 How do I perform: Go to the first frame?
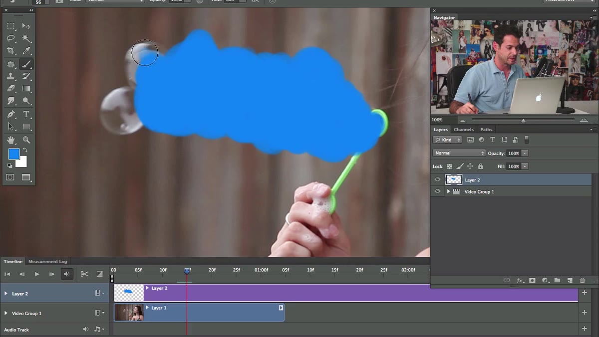pos(7,274)
